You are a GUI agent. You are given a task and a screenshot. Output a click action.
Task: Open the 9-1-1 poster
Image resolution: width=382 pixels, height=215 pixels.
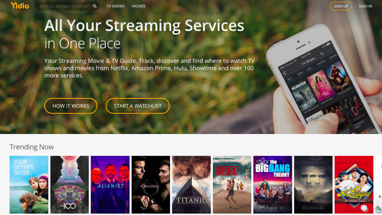pyautogui.click(x=232, y=185)
